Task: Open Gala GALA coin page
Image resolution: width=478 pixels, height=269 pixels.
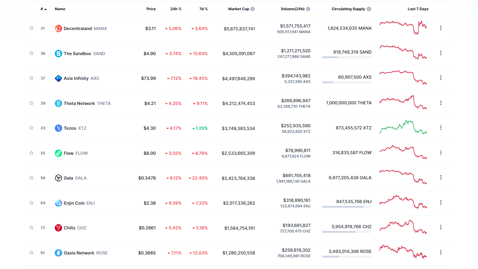Action: [75, 178]
